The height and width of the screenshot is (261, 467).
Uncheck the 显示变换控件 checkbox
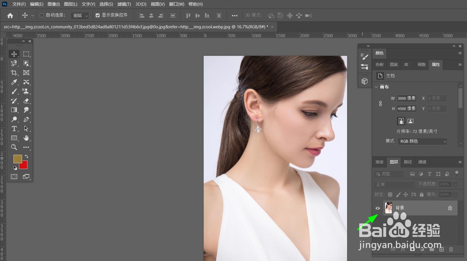tap(98, 15)
